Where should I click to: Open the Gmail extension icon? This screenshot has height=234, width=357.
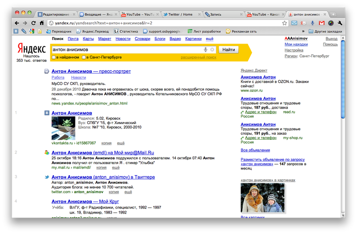[321, 23]
